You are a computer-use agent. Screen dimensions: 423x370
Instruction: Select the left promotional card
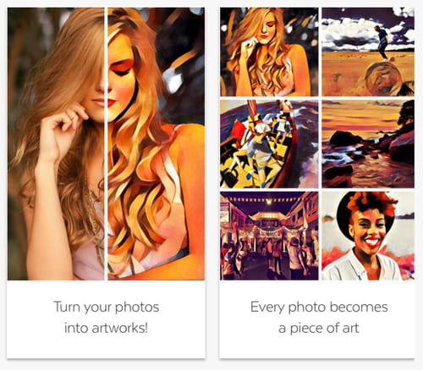click(106, 182)
